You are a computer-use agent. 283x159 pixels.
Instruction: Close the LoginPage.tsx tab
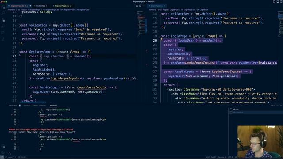pos(164,6)
